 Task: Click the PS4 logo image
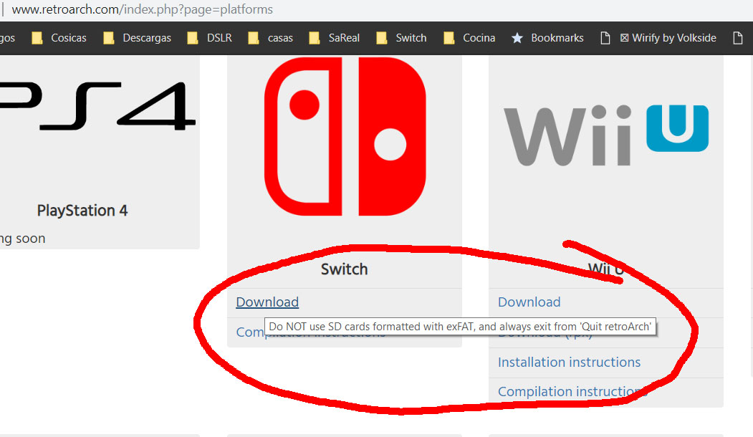pos(97,106)
